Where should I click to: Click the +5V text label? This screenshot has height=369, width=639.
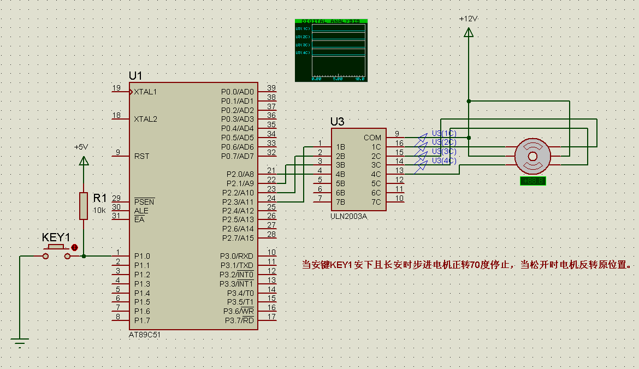coord(81,147)
